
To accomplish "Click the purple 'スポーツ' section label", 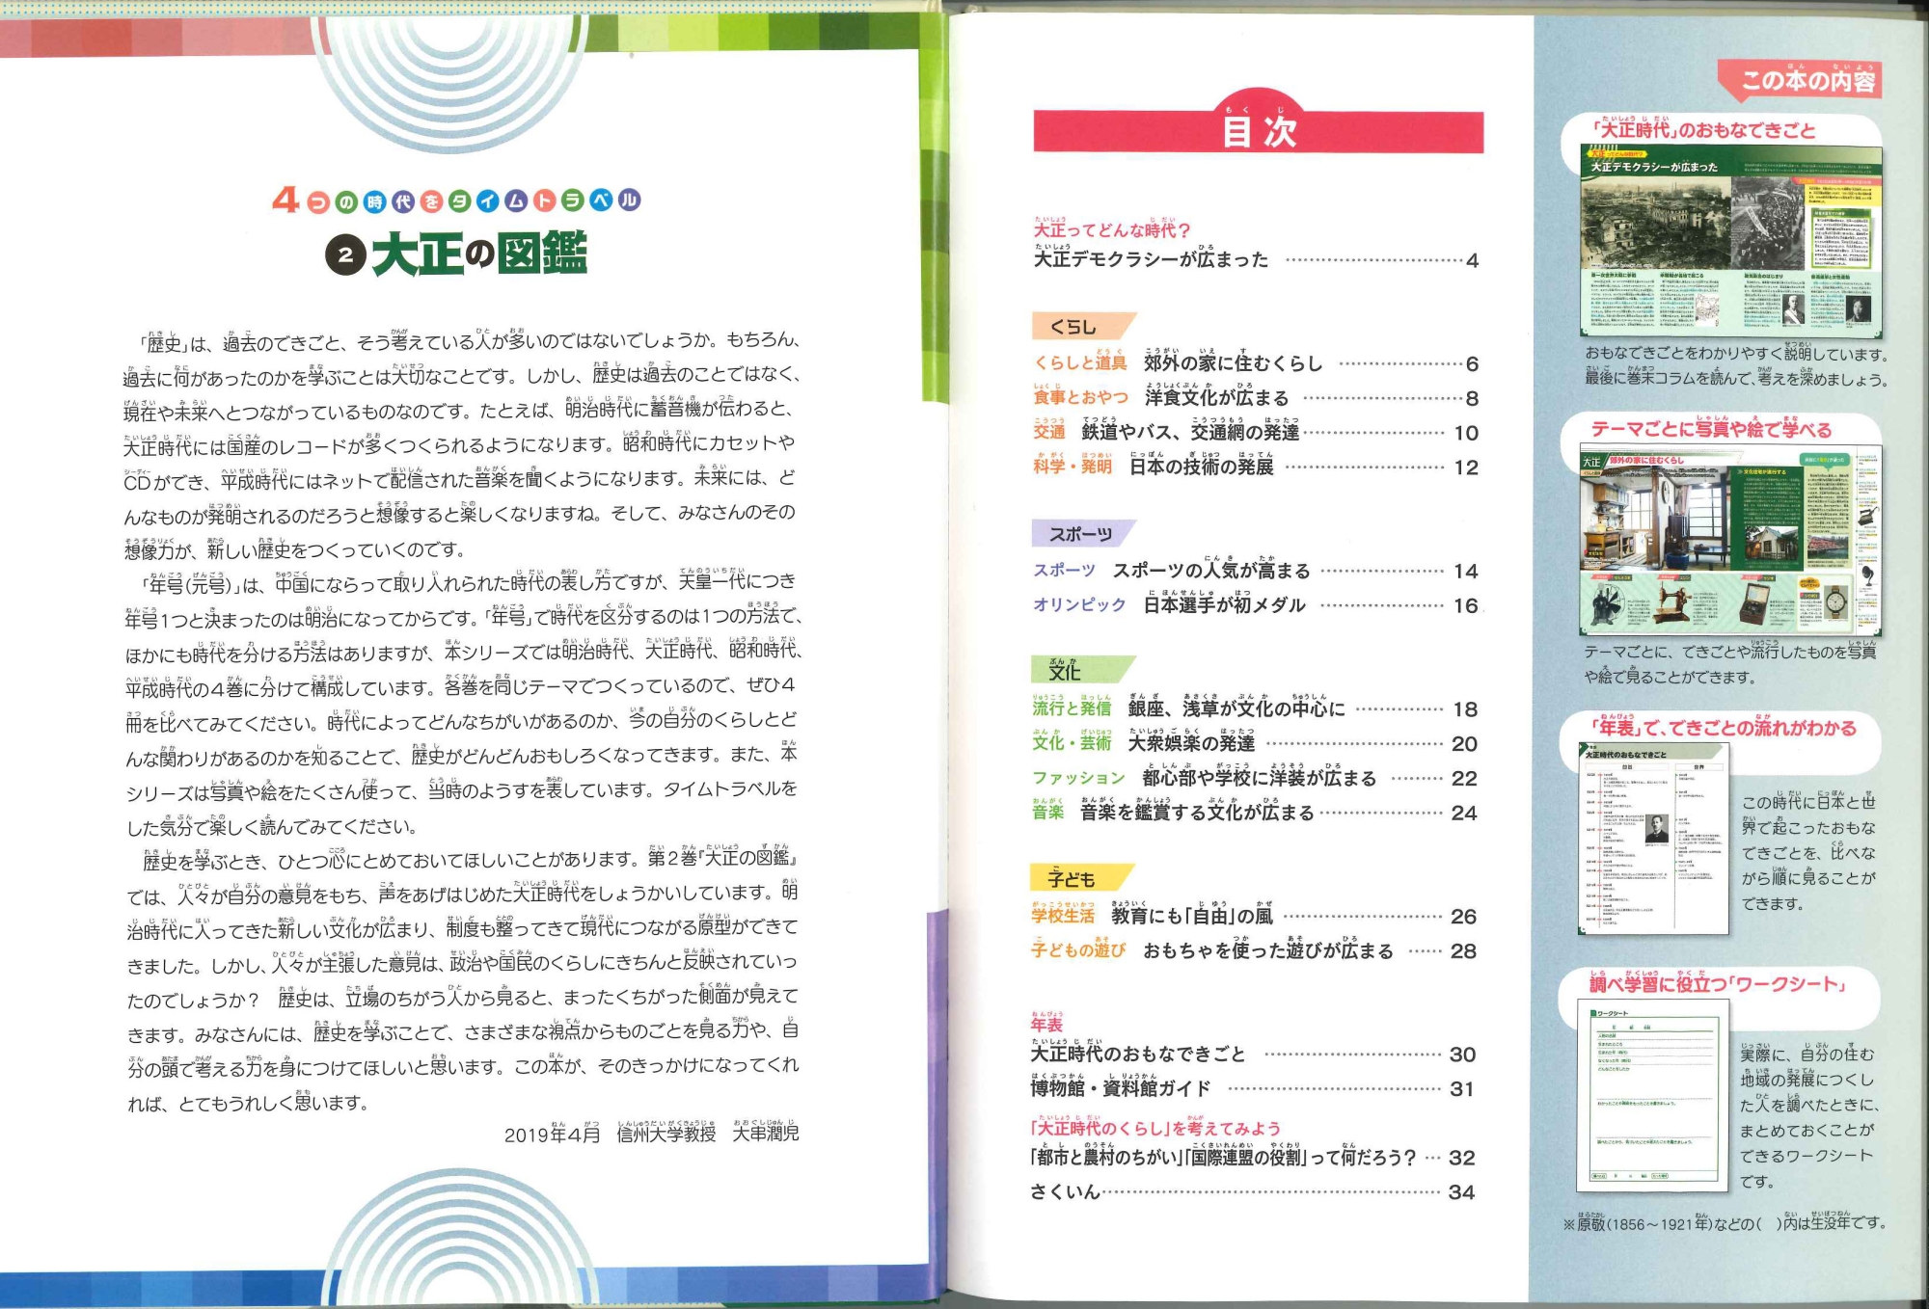I will click(x=1082, y=534).
